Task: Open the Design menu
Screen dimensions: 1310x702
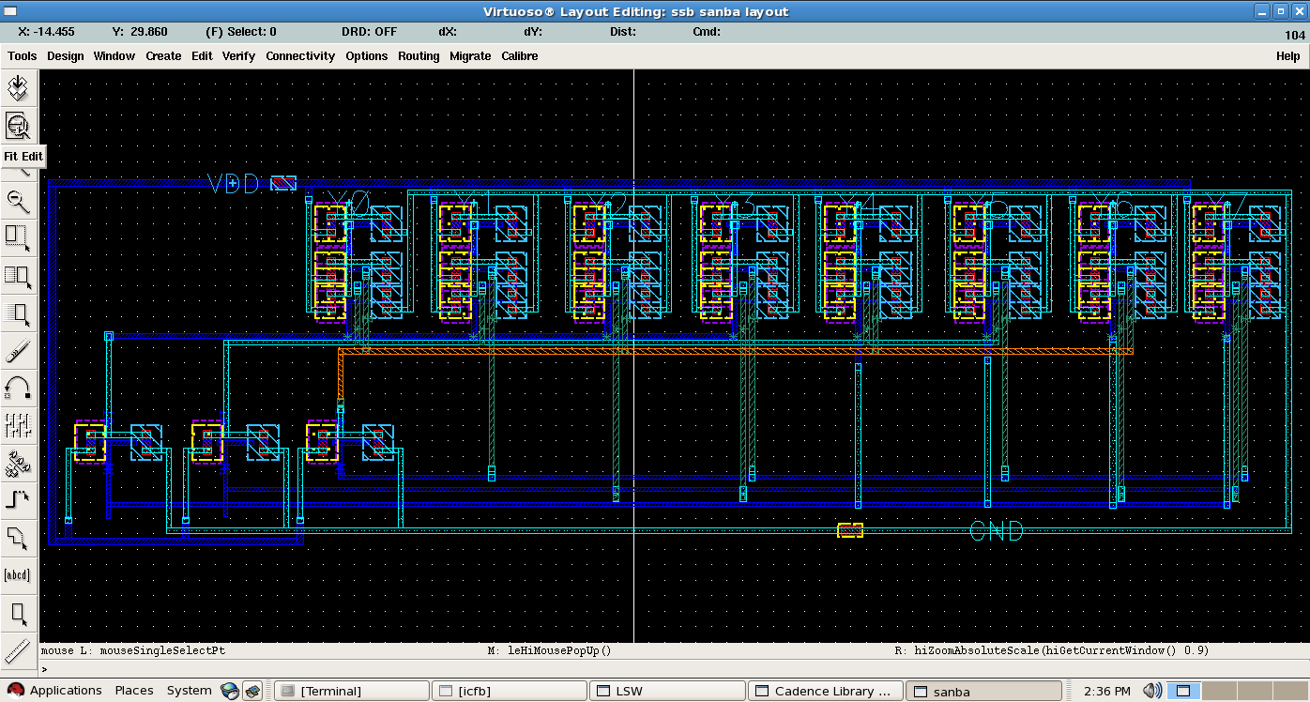Action: 65,56
